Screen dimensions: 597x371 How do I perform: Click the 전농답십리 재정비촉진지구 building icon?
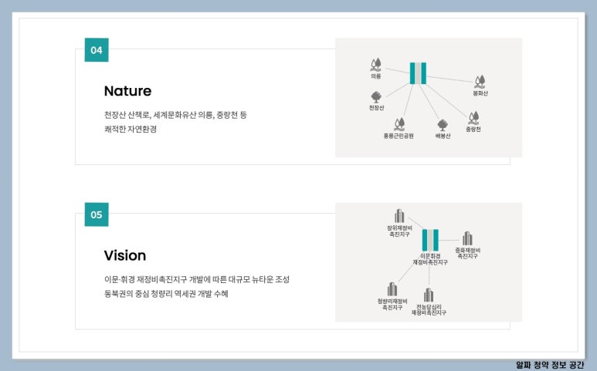point(429,295)
